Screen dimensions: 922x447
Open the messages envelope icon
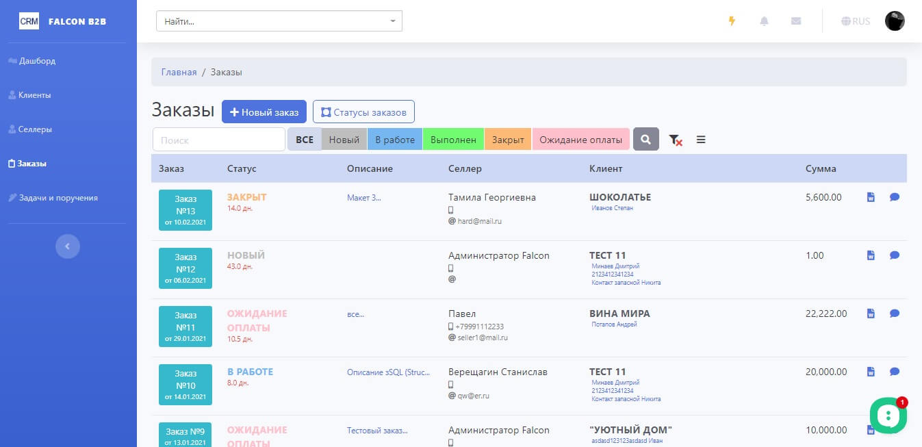[x=795, y=21]
